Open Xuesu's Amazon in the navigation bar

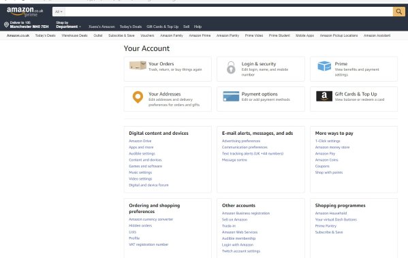click(101, 27)
